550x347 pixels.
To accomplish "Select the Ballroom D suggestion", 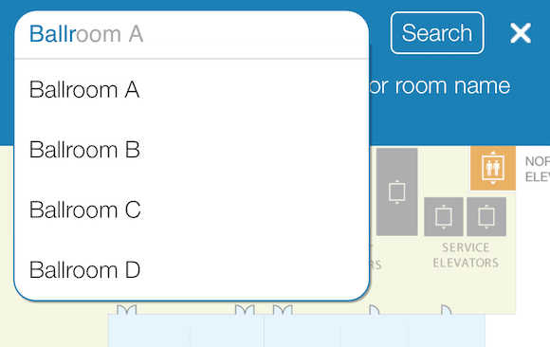I will coord(192,269).
